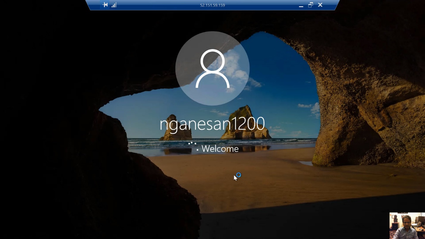Click the pin icon on the connection bar

(105, 5)
